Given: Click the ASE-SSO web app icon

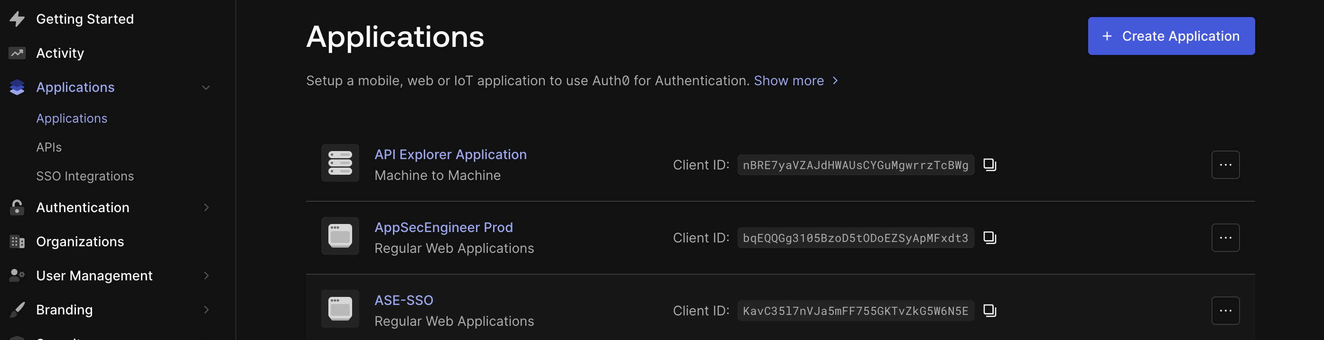Looking at the screenshot, I should 340,308.
